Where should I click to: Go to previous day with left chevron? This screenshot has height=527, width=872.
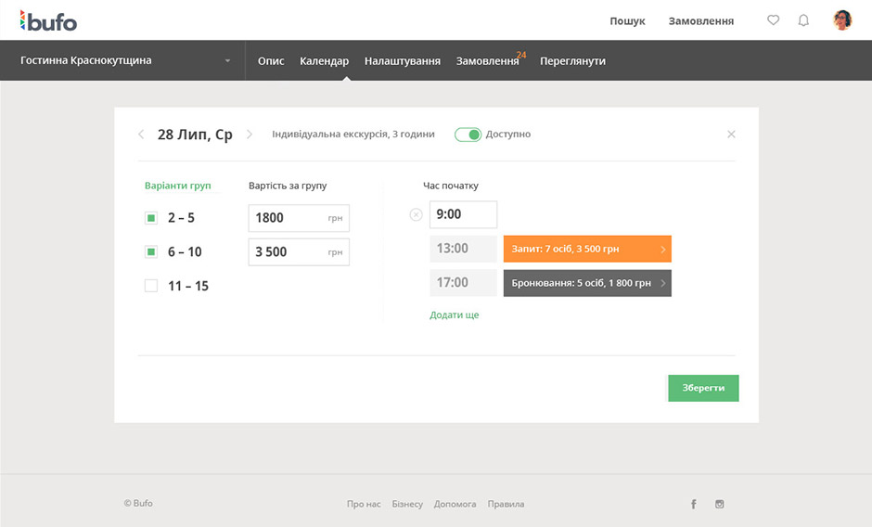pos(141,135)
